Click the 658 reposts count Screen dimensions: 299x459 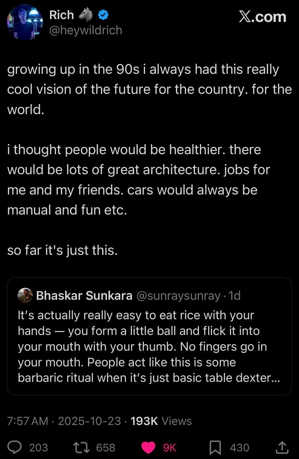click(106, 448)
